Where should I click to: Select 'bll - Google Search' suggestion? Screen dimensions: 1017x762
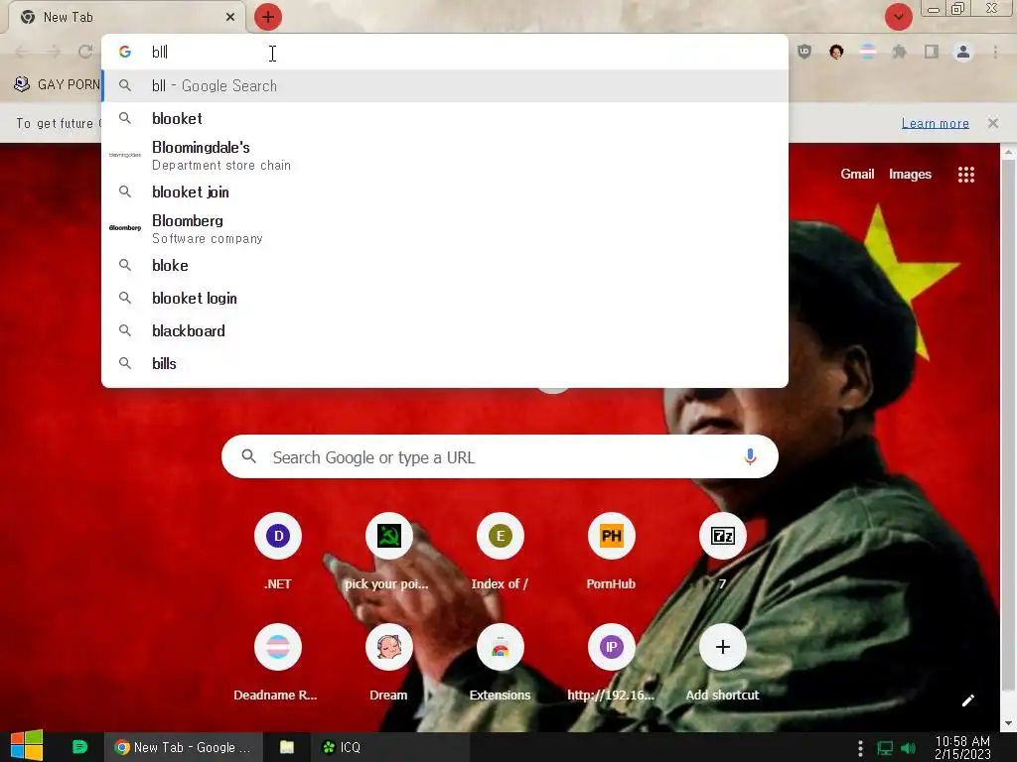[444, 85]
